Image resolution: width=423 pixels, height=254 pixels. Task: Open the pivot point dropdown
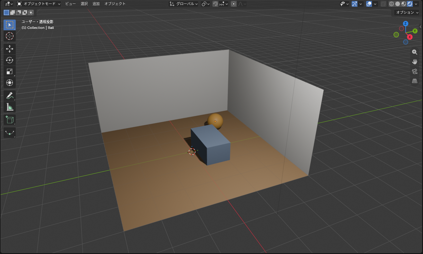coord(205,4)
